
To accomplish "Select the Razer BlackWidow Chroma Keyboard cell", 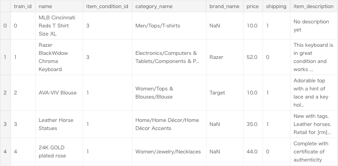I will point(59,57).
